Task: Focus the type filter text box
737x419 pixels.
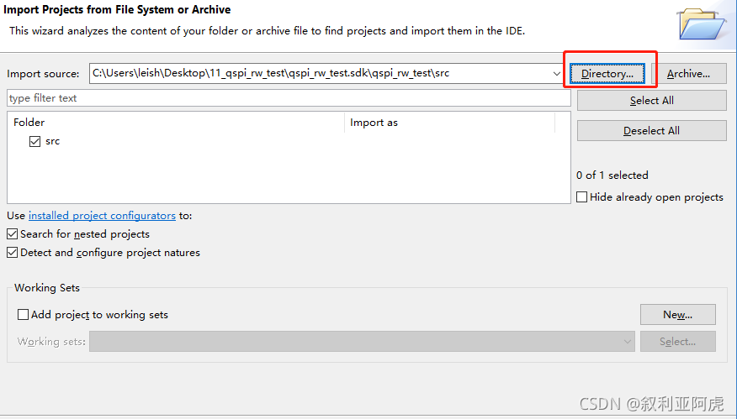Action: pyautogui.click(x=289, y=98)
